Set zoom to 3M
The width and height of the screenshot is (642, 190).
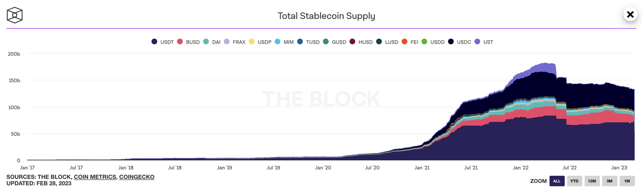pos(609,181)
